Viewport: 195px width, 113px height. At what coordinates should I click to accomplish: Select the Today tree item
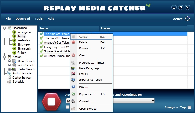tap(22, 36)
